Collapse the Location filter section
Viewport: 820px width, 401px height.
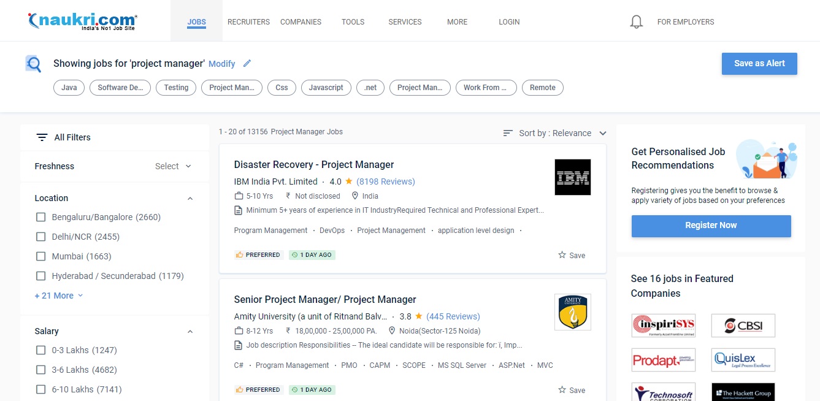pos(190,199)
